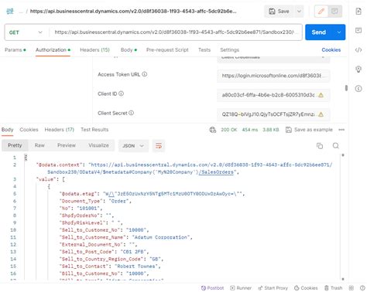Open Trash in the status bar

(x=333, y=288)
